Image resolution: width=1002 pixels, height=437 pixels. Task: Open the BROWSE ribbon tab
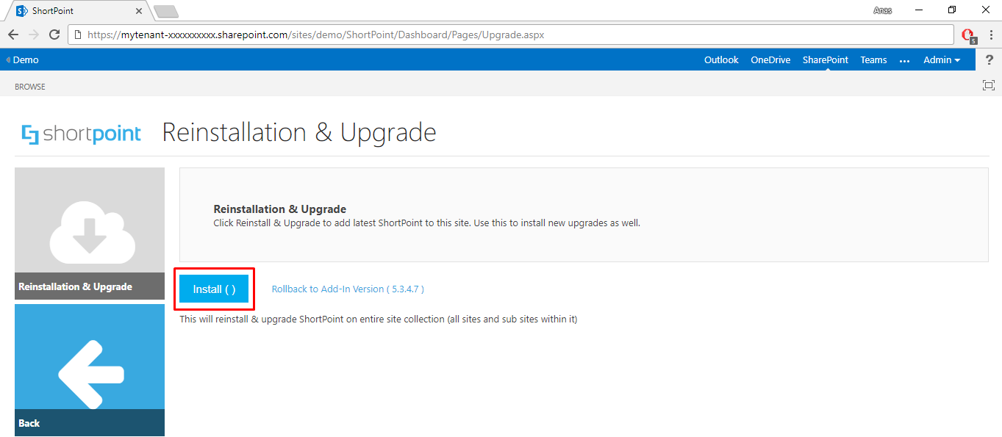click(30, 87)
